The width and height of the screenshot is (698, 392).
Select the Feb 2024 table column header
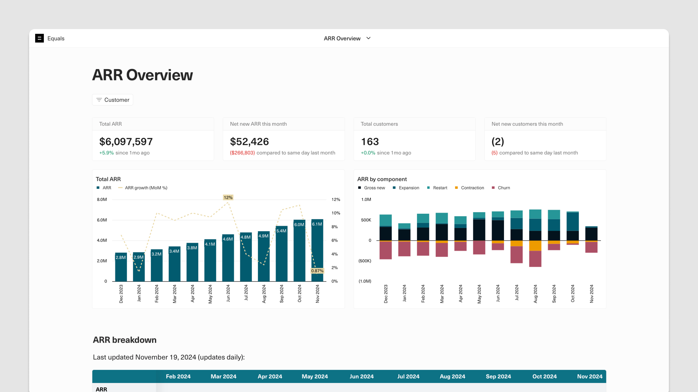178,377
